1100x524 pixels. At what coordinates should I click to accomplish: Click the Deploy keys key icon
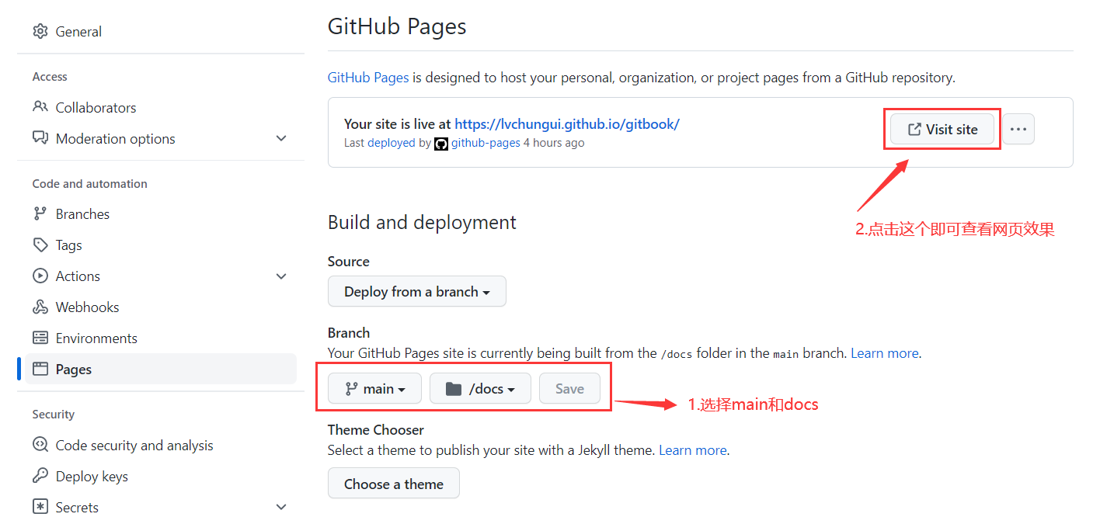(x=40, y=476)
